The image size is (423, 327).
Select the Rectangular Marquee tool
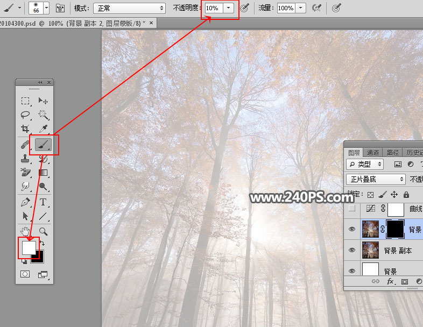25,101
